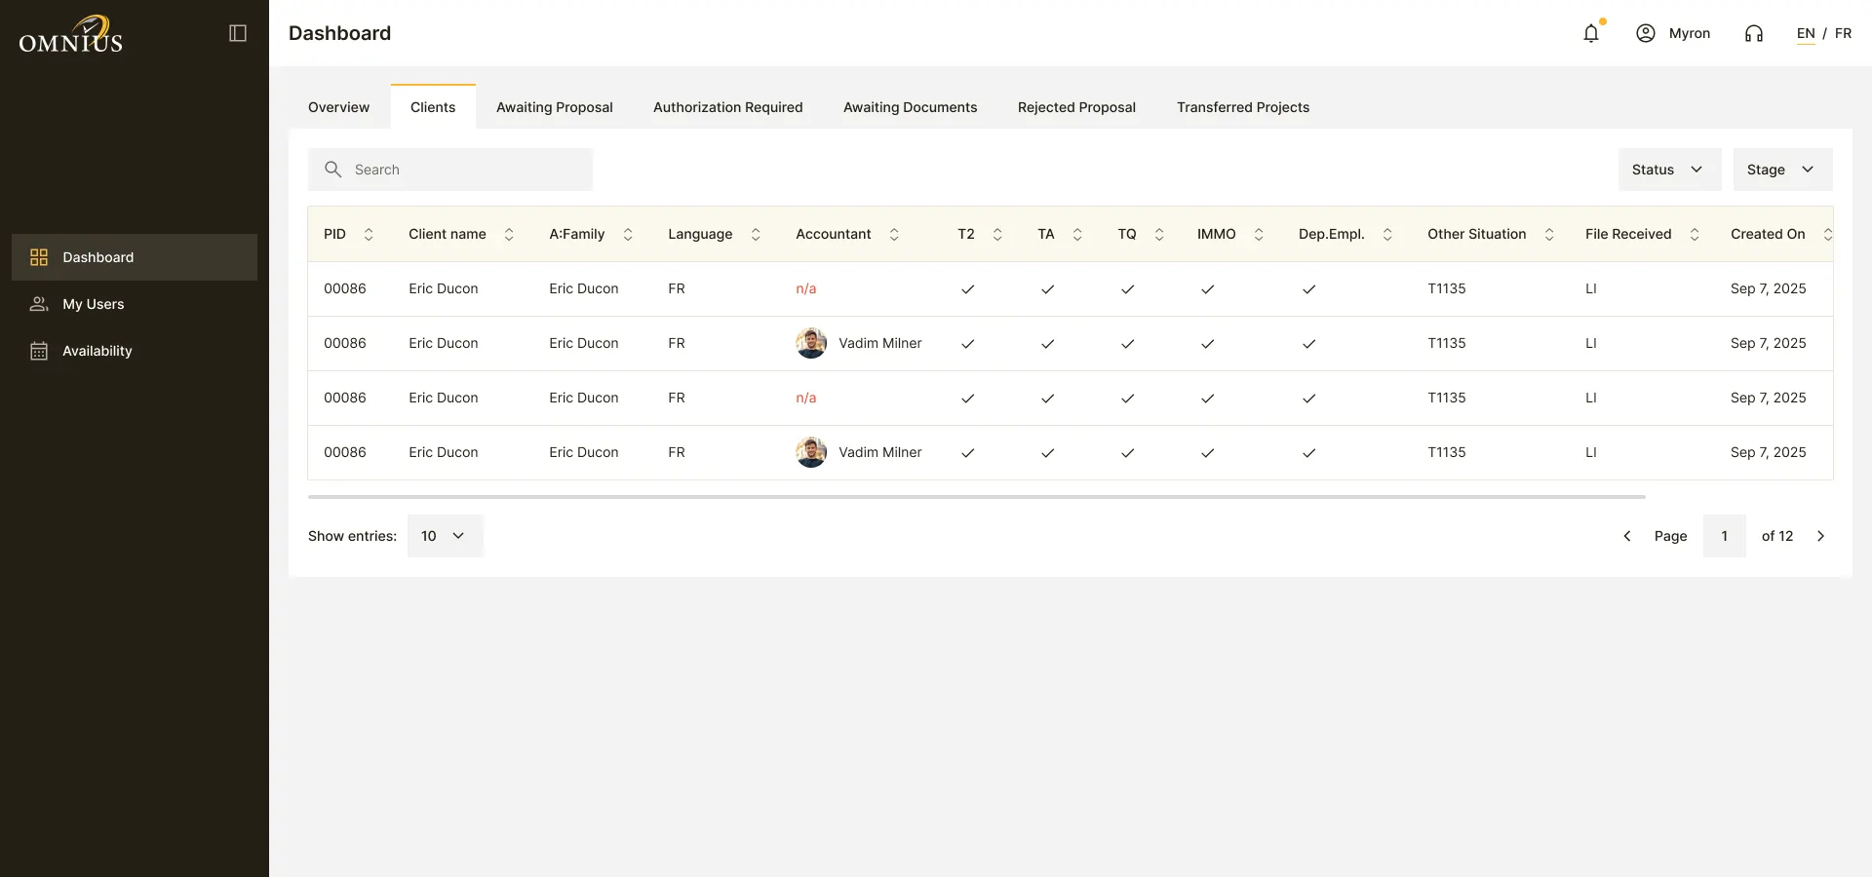
Task: Click the search magnifier icon
Action: point(332,170)
